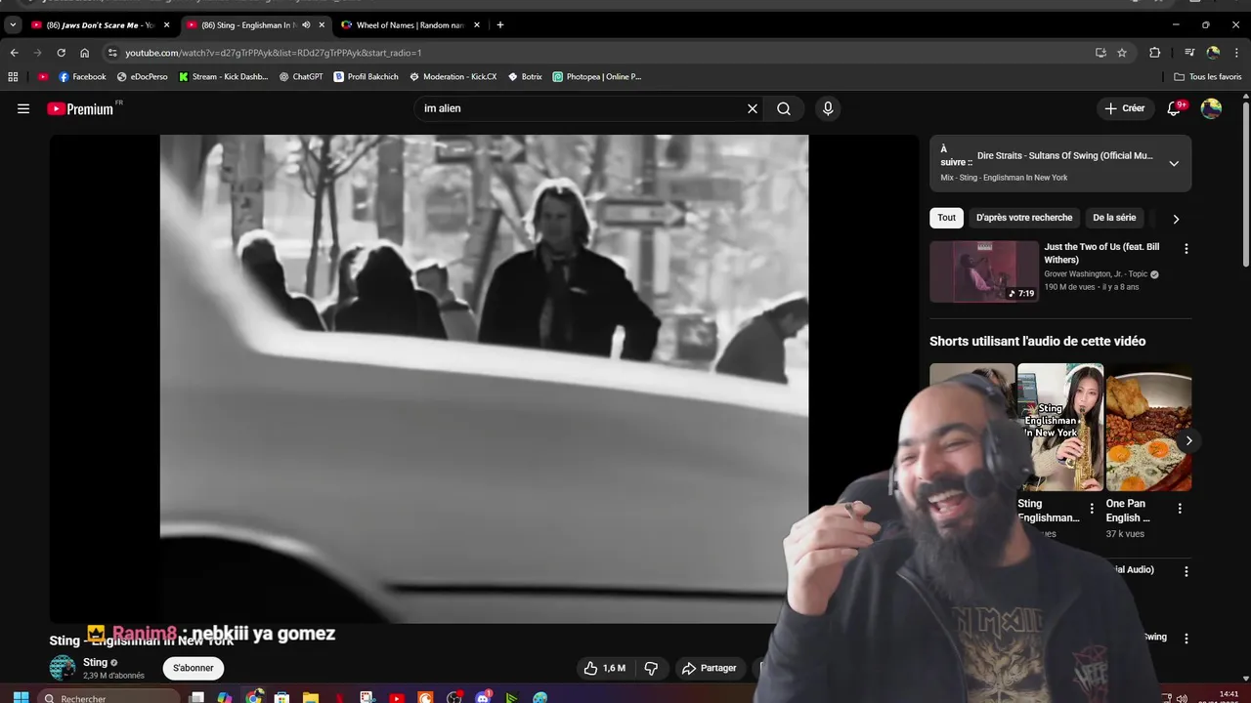Click the Rechercher taskbar search box
1251x703 pixels.
click(x=109, y=698)
